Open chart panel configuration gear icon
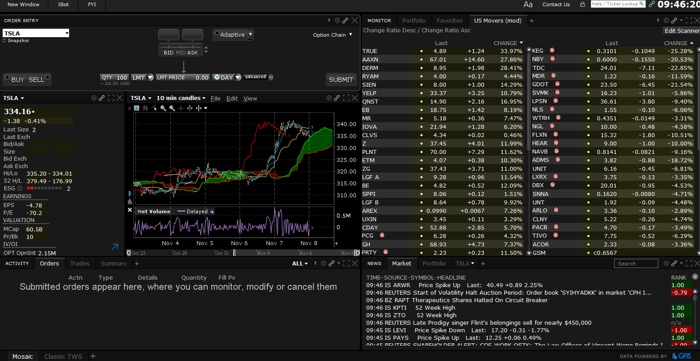 coord(329,98)
